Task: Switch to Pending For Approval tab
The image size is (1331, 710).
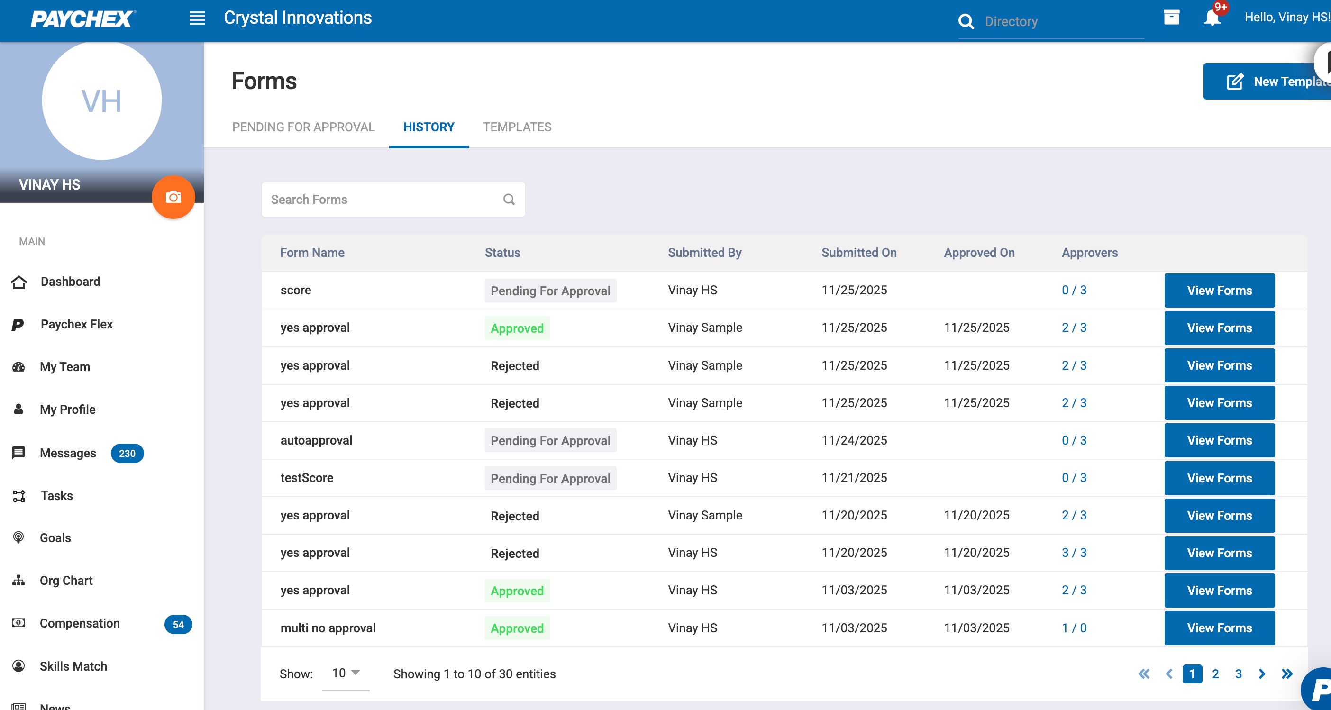Action: click(x=303, y=127)
